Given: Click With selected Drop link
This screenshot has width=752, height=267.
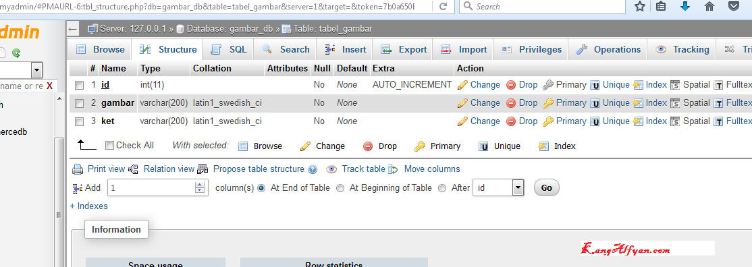Looking at the screenshot, I should coord(387,146).
